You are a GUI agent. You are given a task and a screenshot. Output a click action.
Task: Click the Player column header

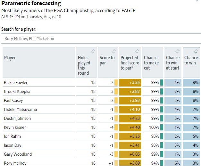coord(10,58)
